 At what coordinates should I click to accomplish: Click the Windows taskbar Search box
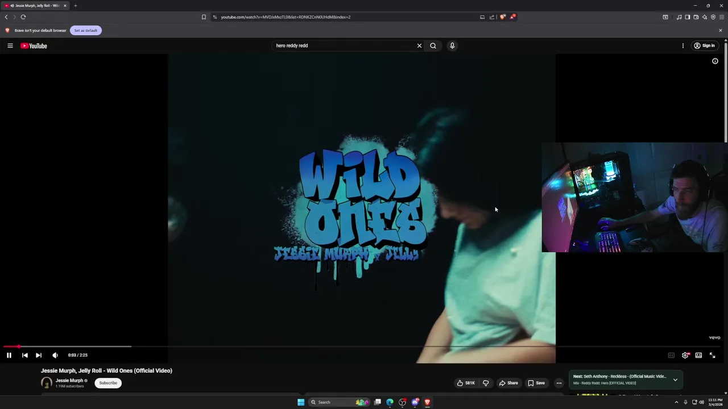click(339, 402)
